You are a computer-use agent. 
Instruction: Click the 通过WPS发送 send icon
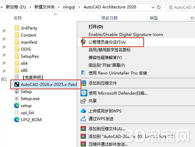pyautogui.click(x=83, y=119)
